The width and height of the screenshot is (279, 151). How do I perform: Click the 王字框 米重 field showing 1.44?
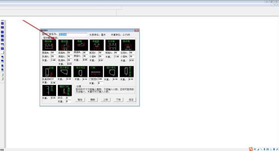(117, 57)
